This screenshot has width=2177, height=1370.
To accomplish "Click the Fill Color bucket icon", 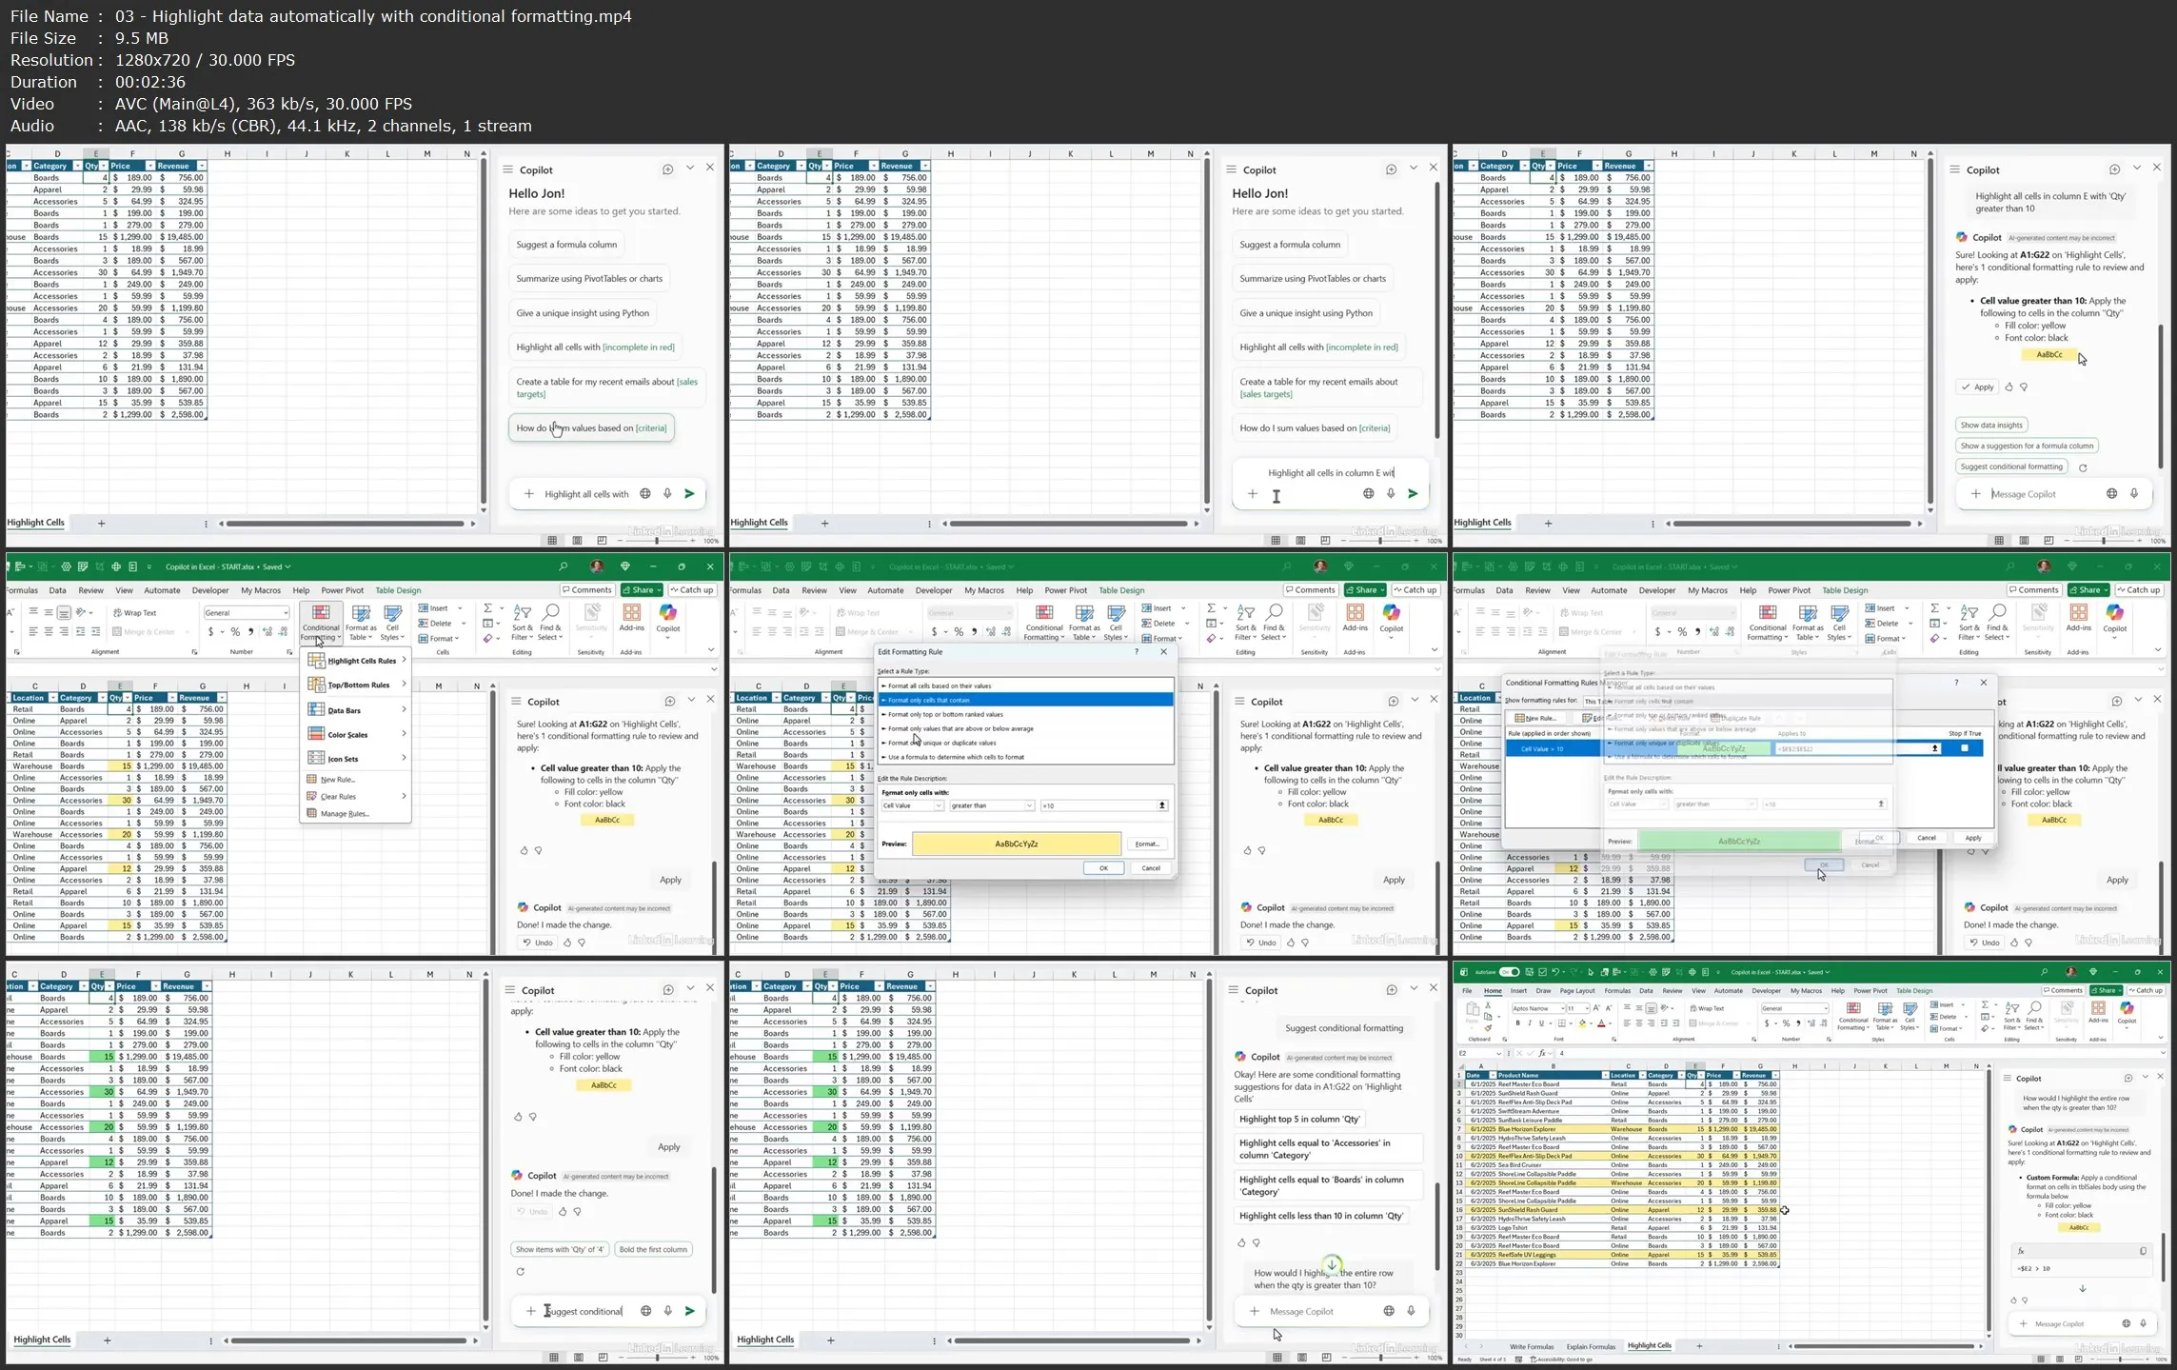I will pos(1581,1024).
